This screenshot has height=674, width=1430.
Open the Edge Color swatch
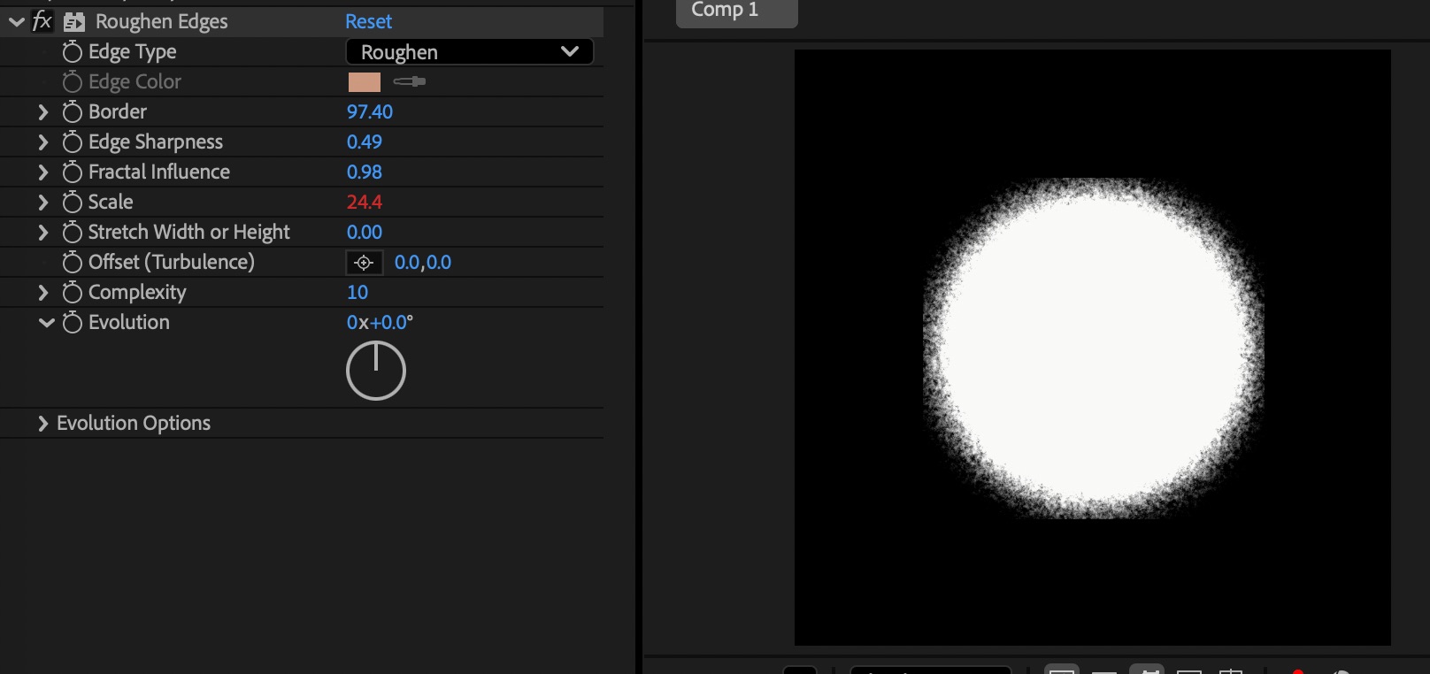[365, 82]
